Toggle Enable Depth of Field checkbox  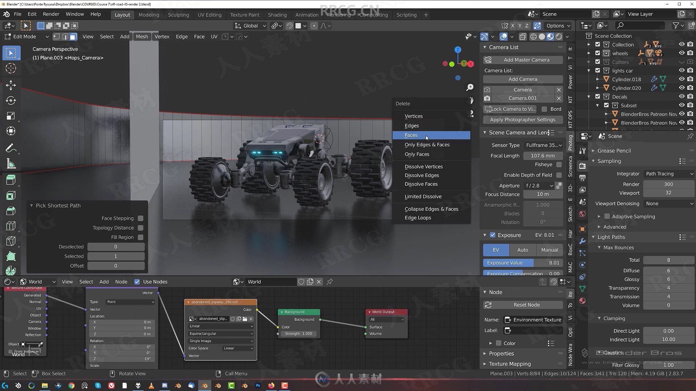tap(558, 174)
